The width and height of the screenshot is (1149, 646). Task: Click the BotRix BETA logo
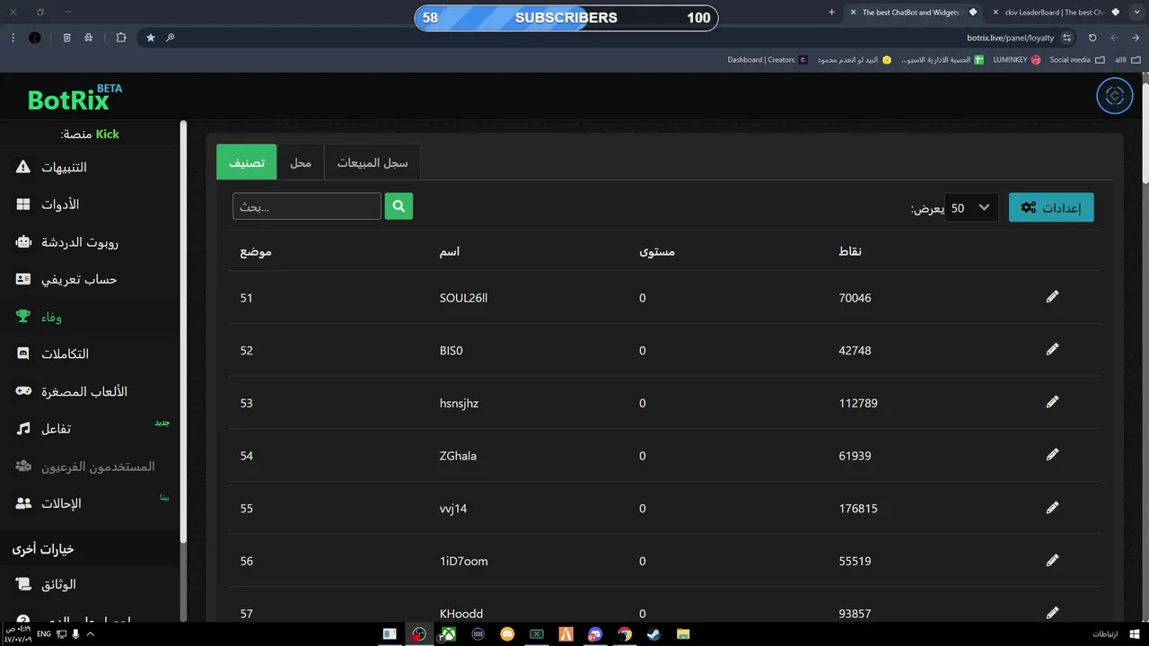75,97
